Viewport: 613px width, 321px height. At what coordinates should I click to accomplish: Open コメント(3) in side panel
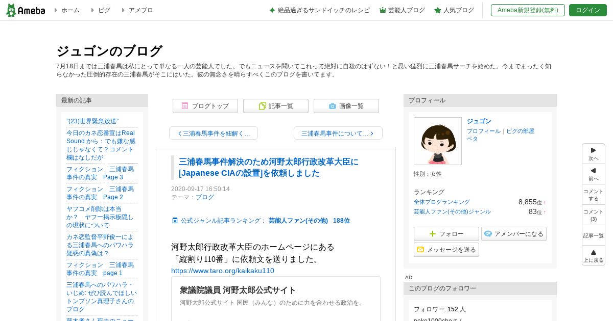pyautogui.click(x=594, y=215)
